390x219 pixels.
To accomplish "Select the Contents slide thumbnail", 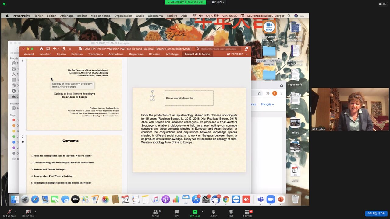I will coord(74,164).
